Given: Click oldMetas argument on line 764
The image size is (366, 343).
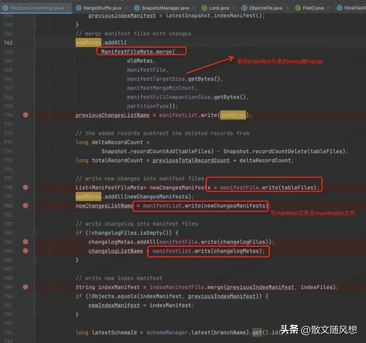Looking at the screenshot, I should pyautogui.click(x=140, y=61).
